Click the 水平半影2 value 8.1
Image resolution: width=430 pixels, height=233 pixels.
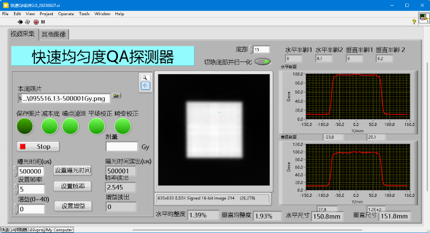324,59
